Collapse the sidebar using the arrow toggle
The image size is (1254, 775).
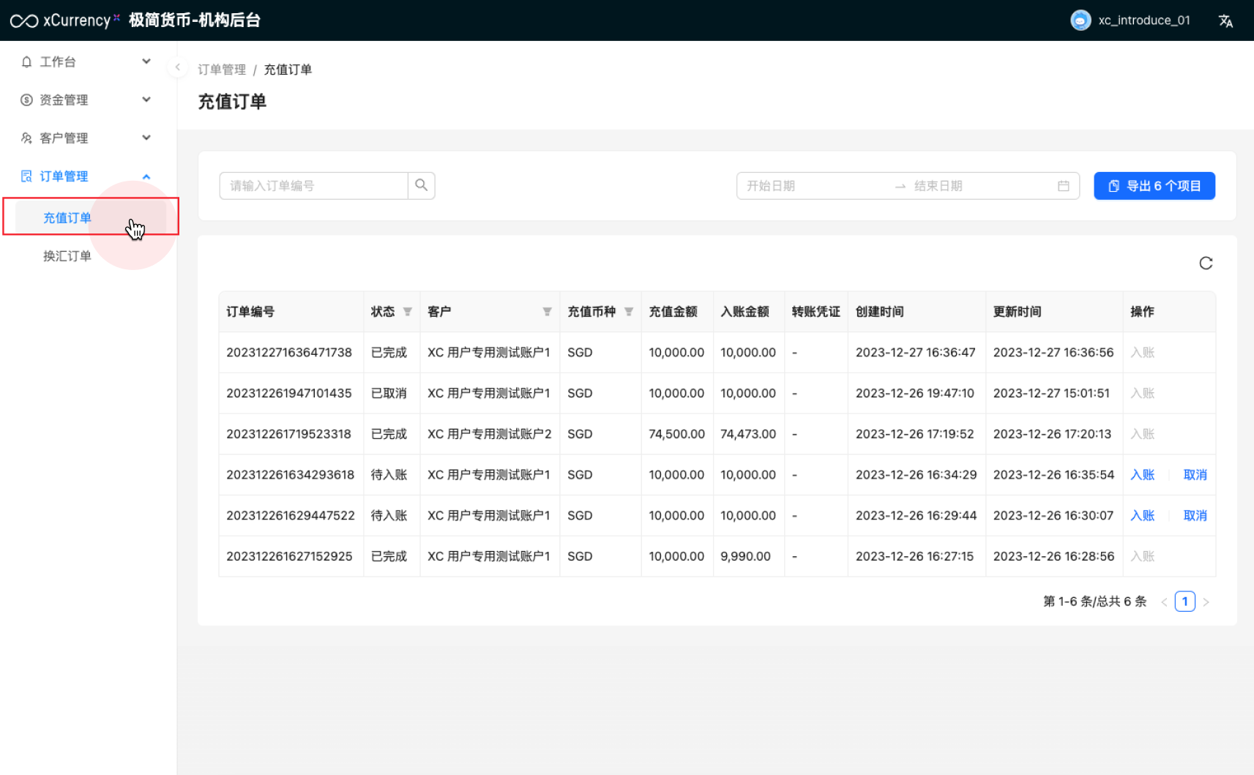tap(177, 67)
